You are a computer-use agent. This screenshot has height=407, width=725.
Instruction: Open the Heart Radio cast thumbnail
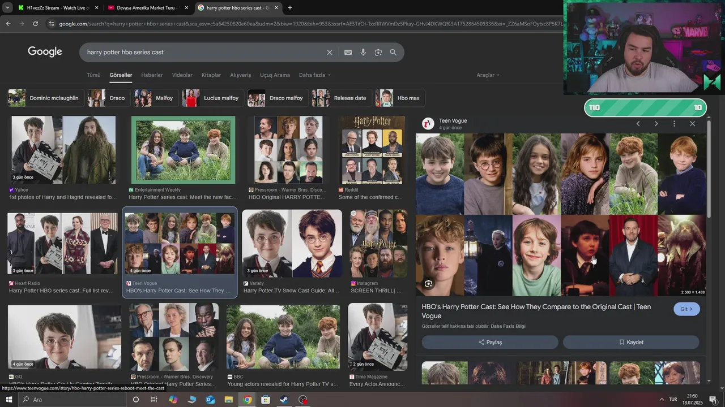click(63, 244)
